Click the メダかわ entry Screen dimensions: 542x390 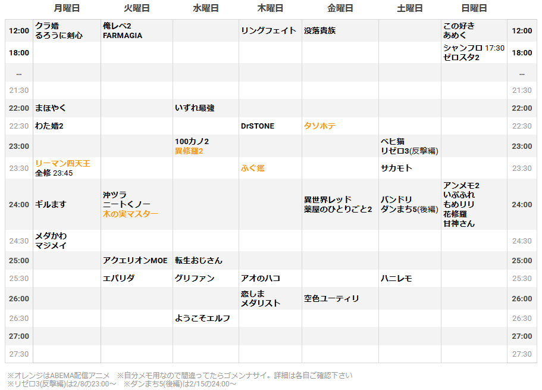(x=51, y=236)
